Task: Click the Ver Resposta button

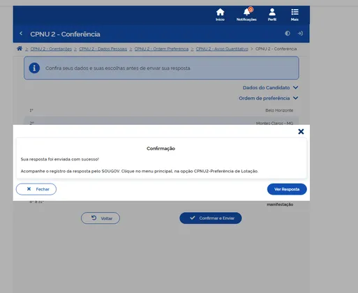Action: 287,189
